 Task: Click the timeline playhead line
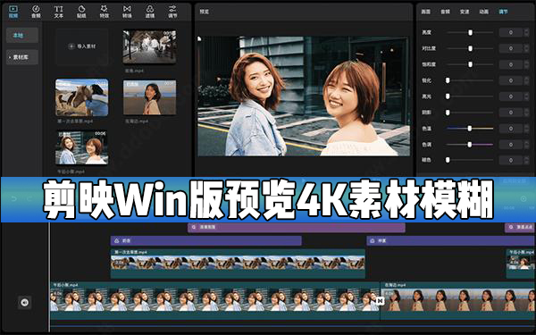[x=49, y=277]
